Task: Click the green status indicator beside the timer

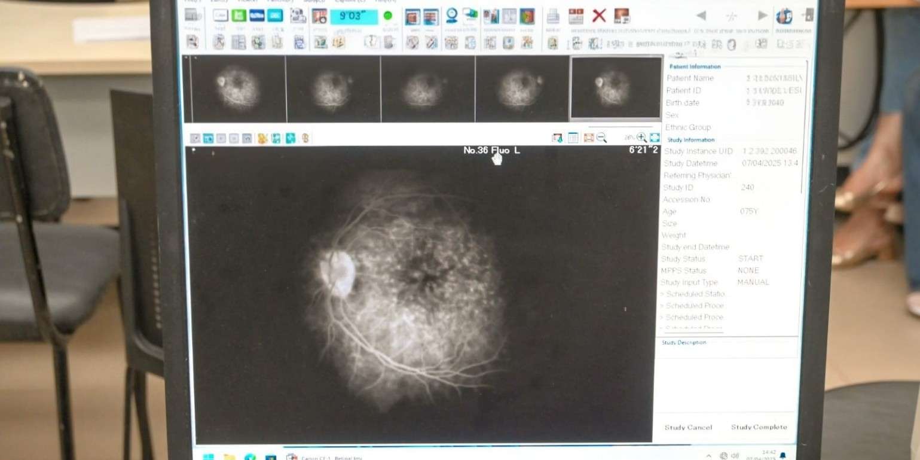Action: [388, 16]
